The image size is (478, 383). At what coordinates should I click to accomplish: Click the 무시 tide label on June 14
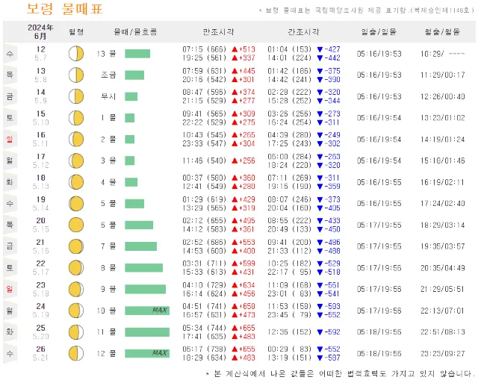coord(108,96)
